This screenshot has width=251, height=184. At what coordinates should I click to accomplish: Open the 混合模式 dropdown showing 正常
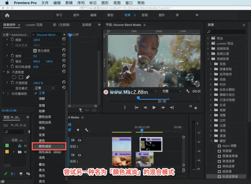44,88
